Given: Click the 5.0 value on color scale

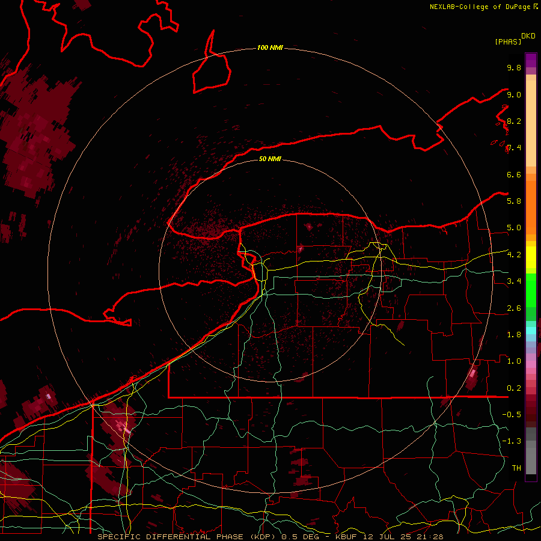Looking at the screenshot, I should click(514, 228).
